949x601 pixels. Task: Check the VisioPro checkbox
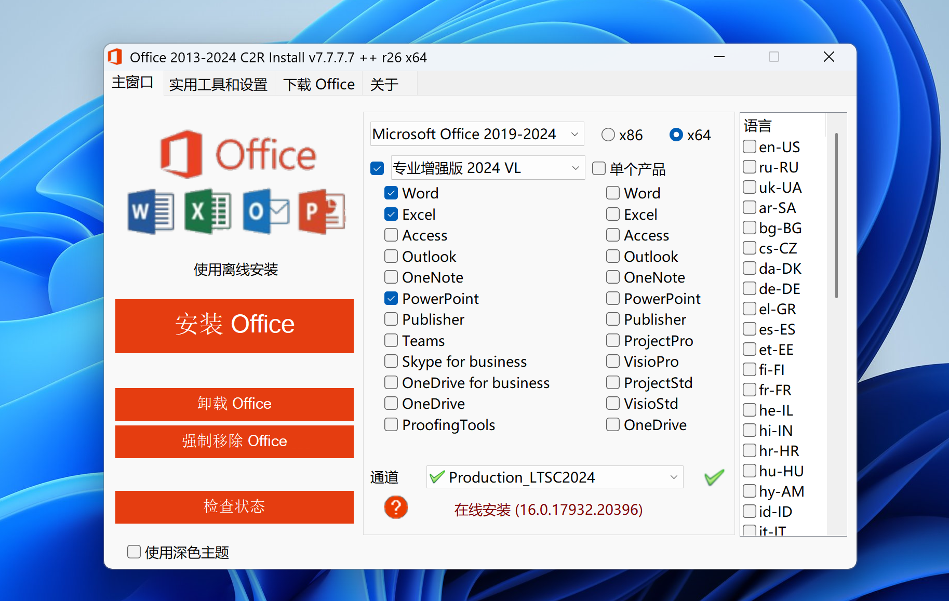(613, 361)
